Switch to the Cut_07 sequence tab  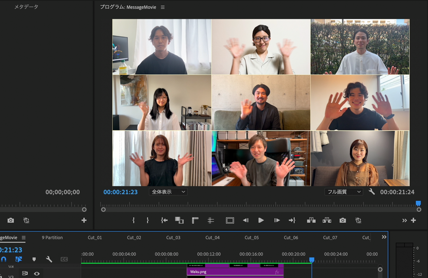[330, 237]
